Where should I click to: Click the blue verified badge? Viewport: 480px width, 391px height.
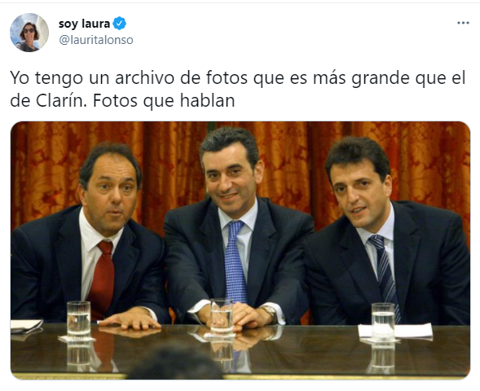[119, 24]
